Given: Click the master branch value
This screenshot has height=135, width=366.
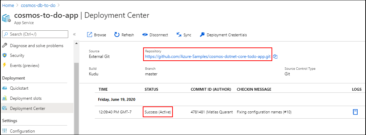Looking at the screenshot, I should (151, 74).
